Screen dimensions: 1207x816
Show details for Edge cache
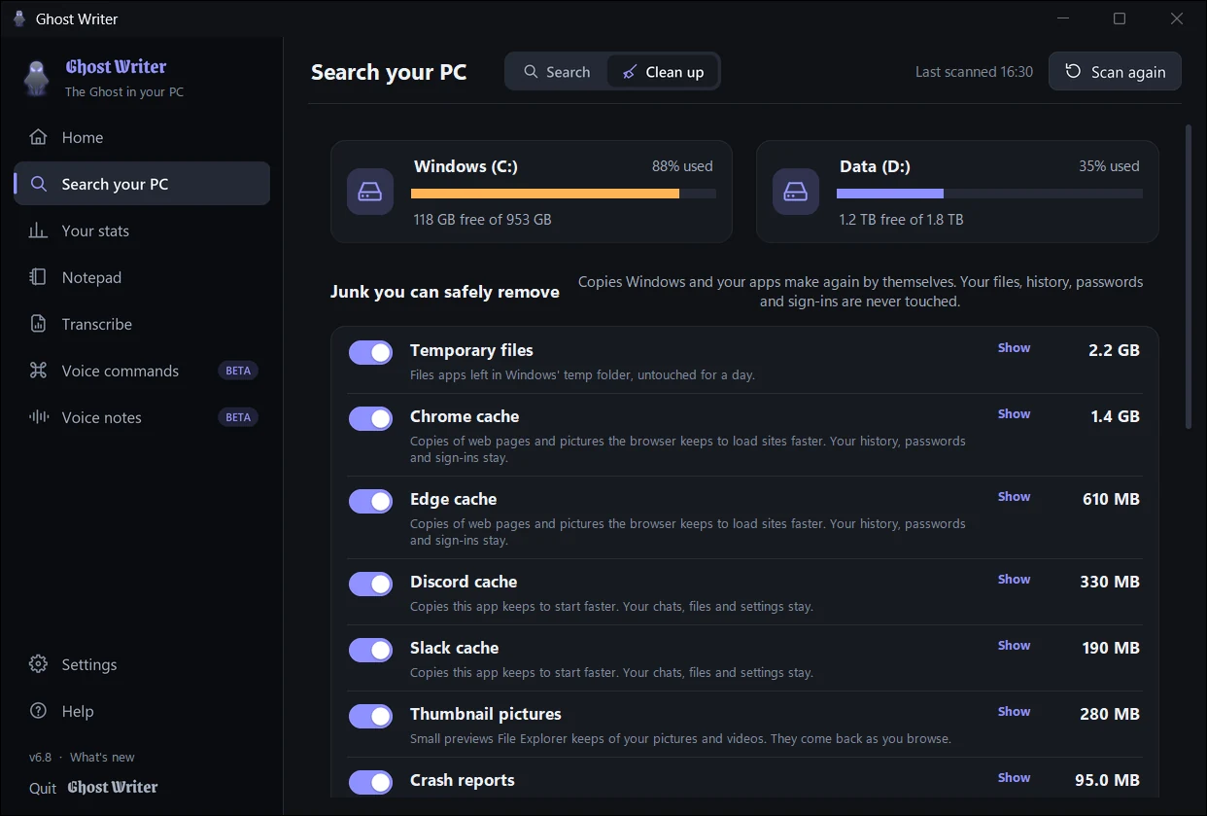tap(1014, 496)
